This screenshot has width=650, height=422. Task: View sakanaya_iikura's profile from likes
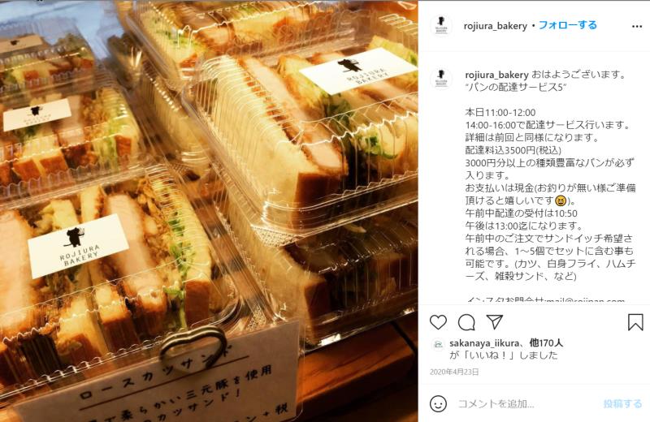[x=484, y=343]
